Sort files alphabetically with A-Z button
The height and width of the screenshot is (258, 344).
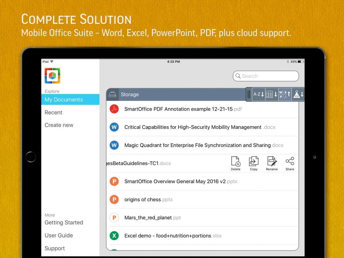pos(258,94)
